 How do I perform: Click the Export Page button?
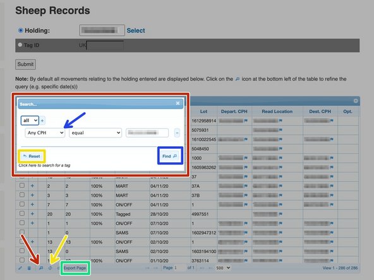75,268
